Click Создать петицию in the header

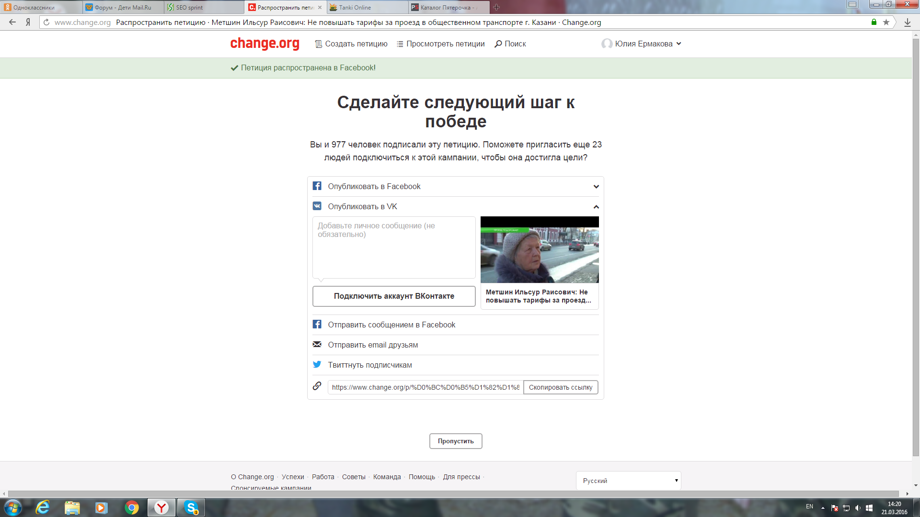[351, 44]
